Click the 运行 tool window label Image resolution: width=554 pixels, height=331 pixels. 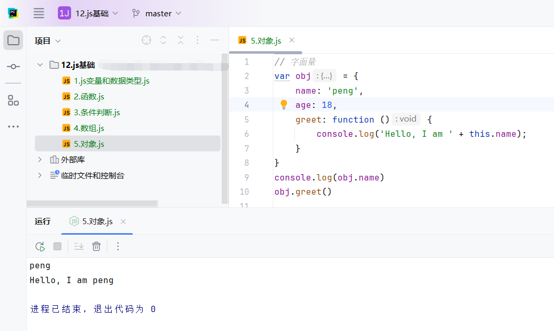[43, 222]
